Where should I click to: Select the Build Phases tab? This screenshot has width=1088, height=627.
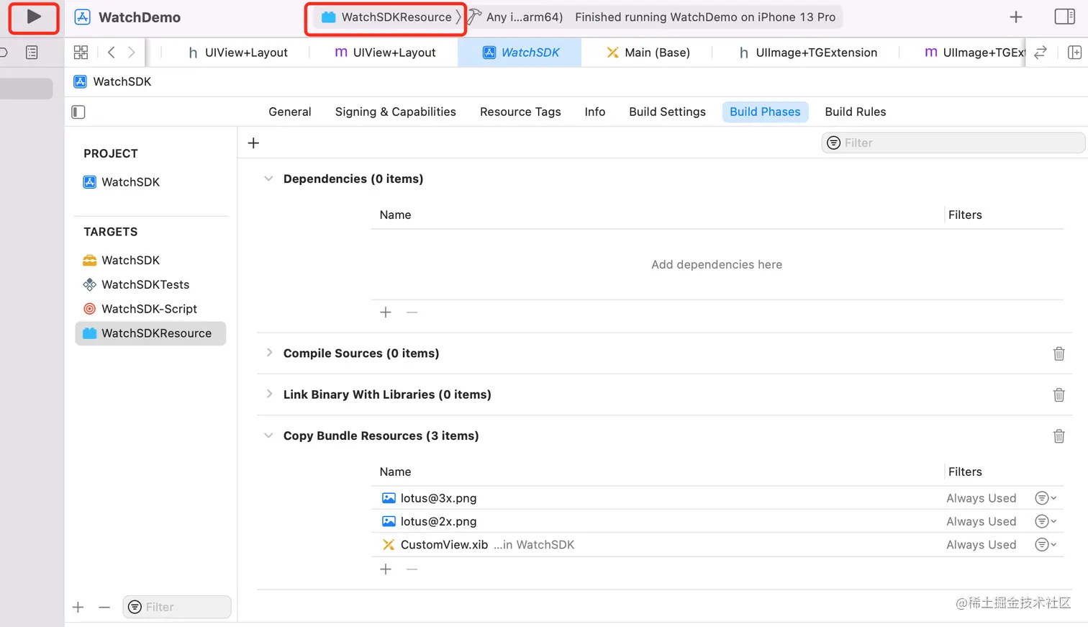point(765,112)
